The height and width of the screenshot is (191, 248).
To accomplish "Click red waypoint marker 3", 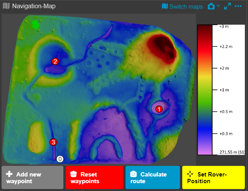I will 54,142.
